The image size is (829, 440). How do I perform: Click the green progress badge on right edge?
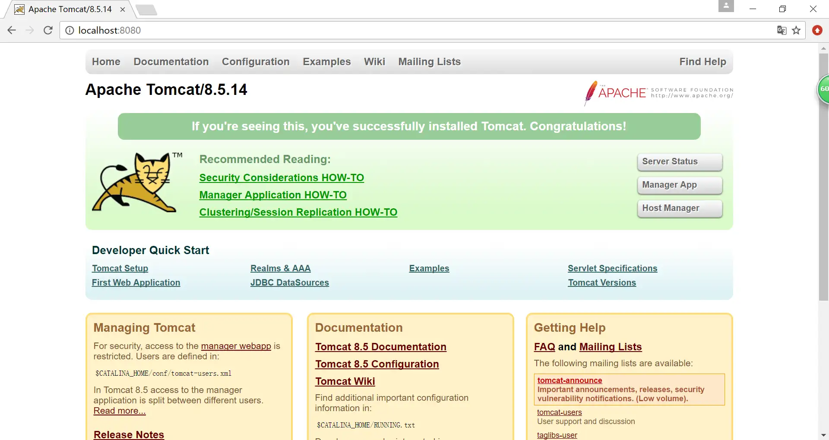[824, 88]
